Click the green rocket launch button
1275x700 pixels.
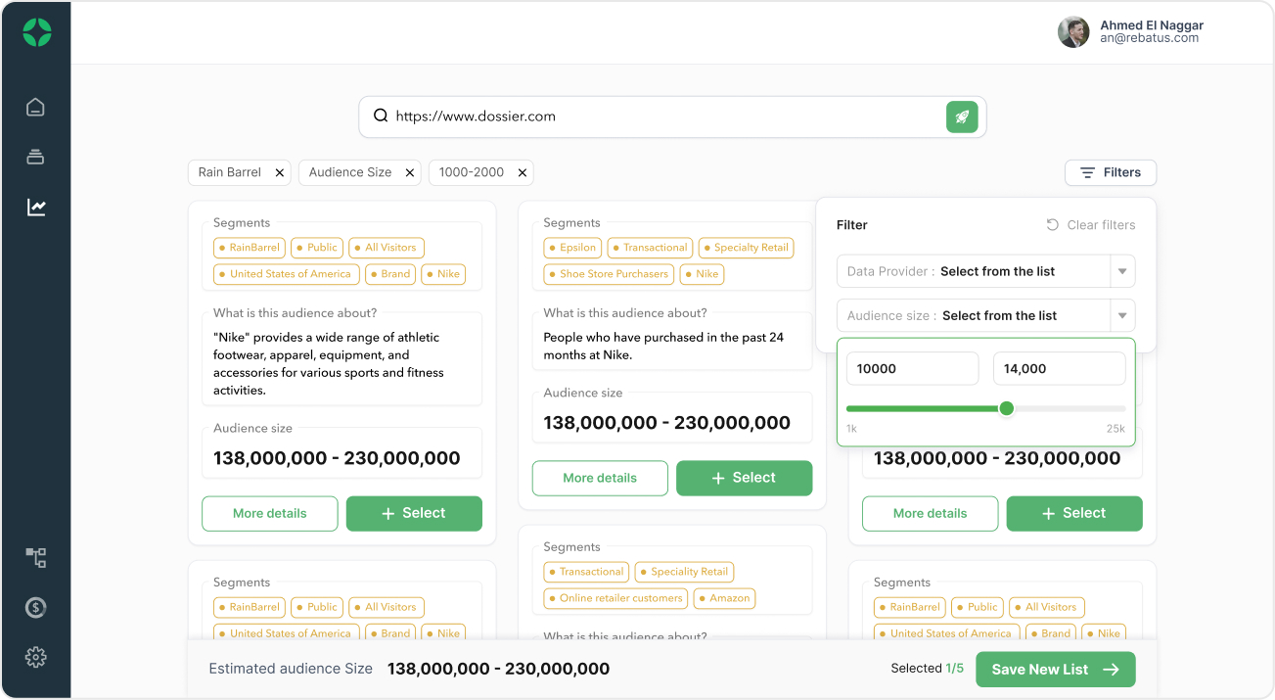[962, 117]
